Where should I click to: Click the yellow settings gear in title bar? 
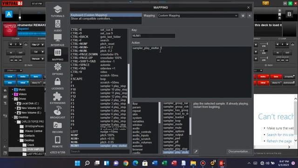[x=265, y=3]
